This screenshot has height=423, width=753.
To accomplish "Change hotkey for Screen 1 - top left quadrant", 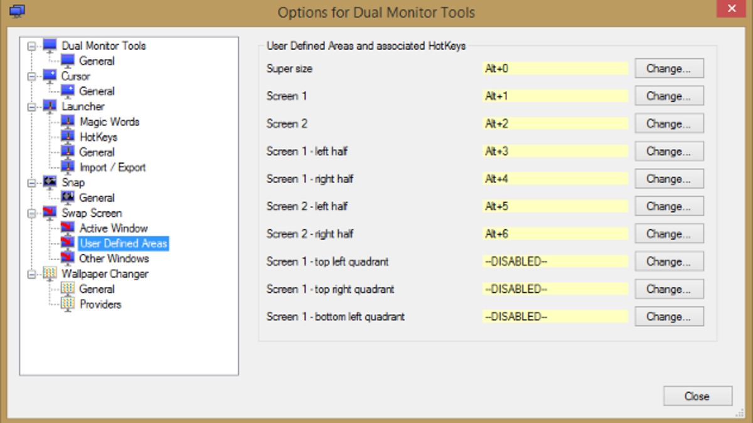I will [669, 261].
